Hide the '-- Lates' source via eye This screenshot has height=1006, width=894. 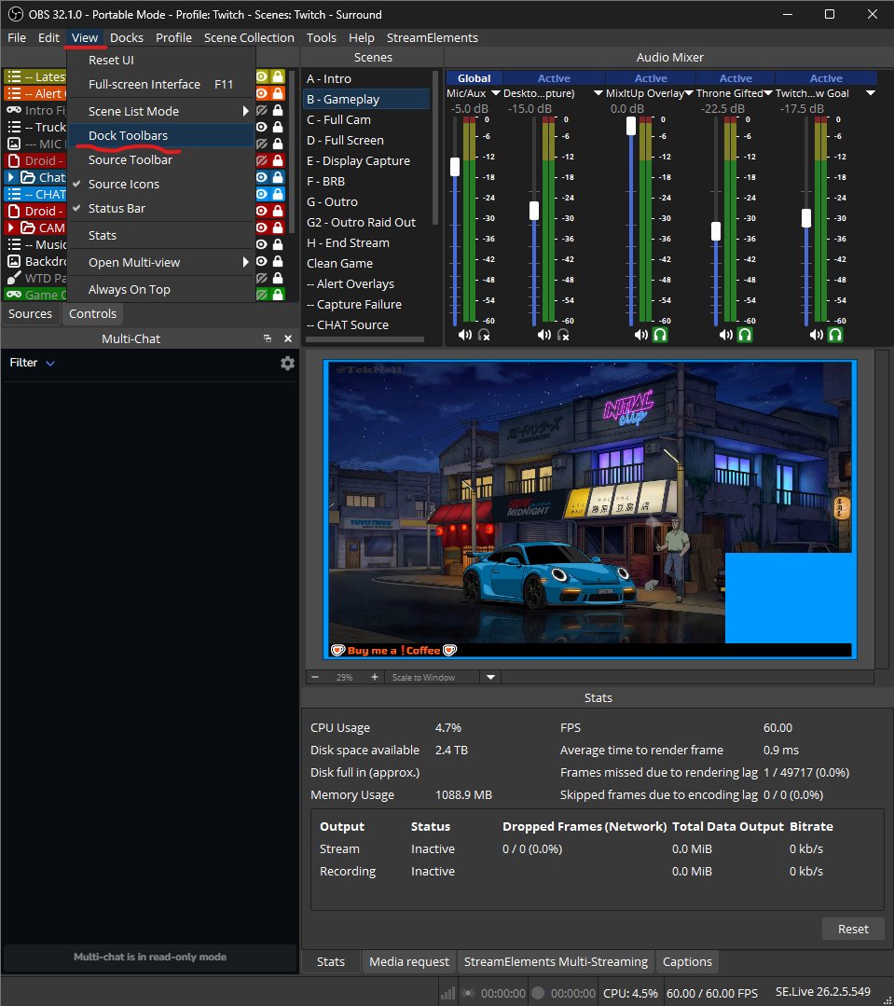click(x=262, y=76)
